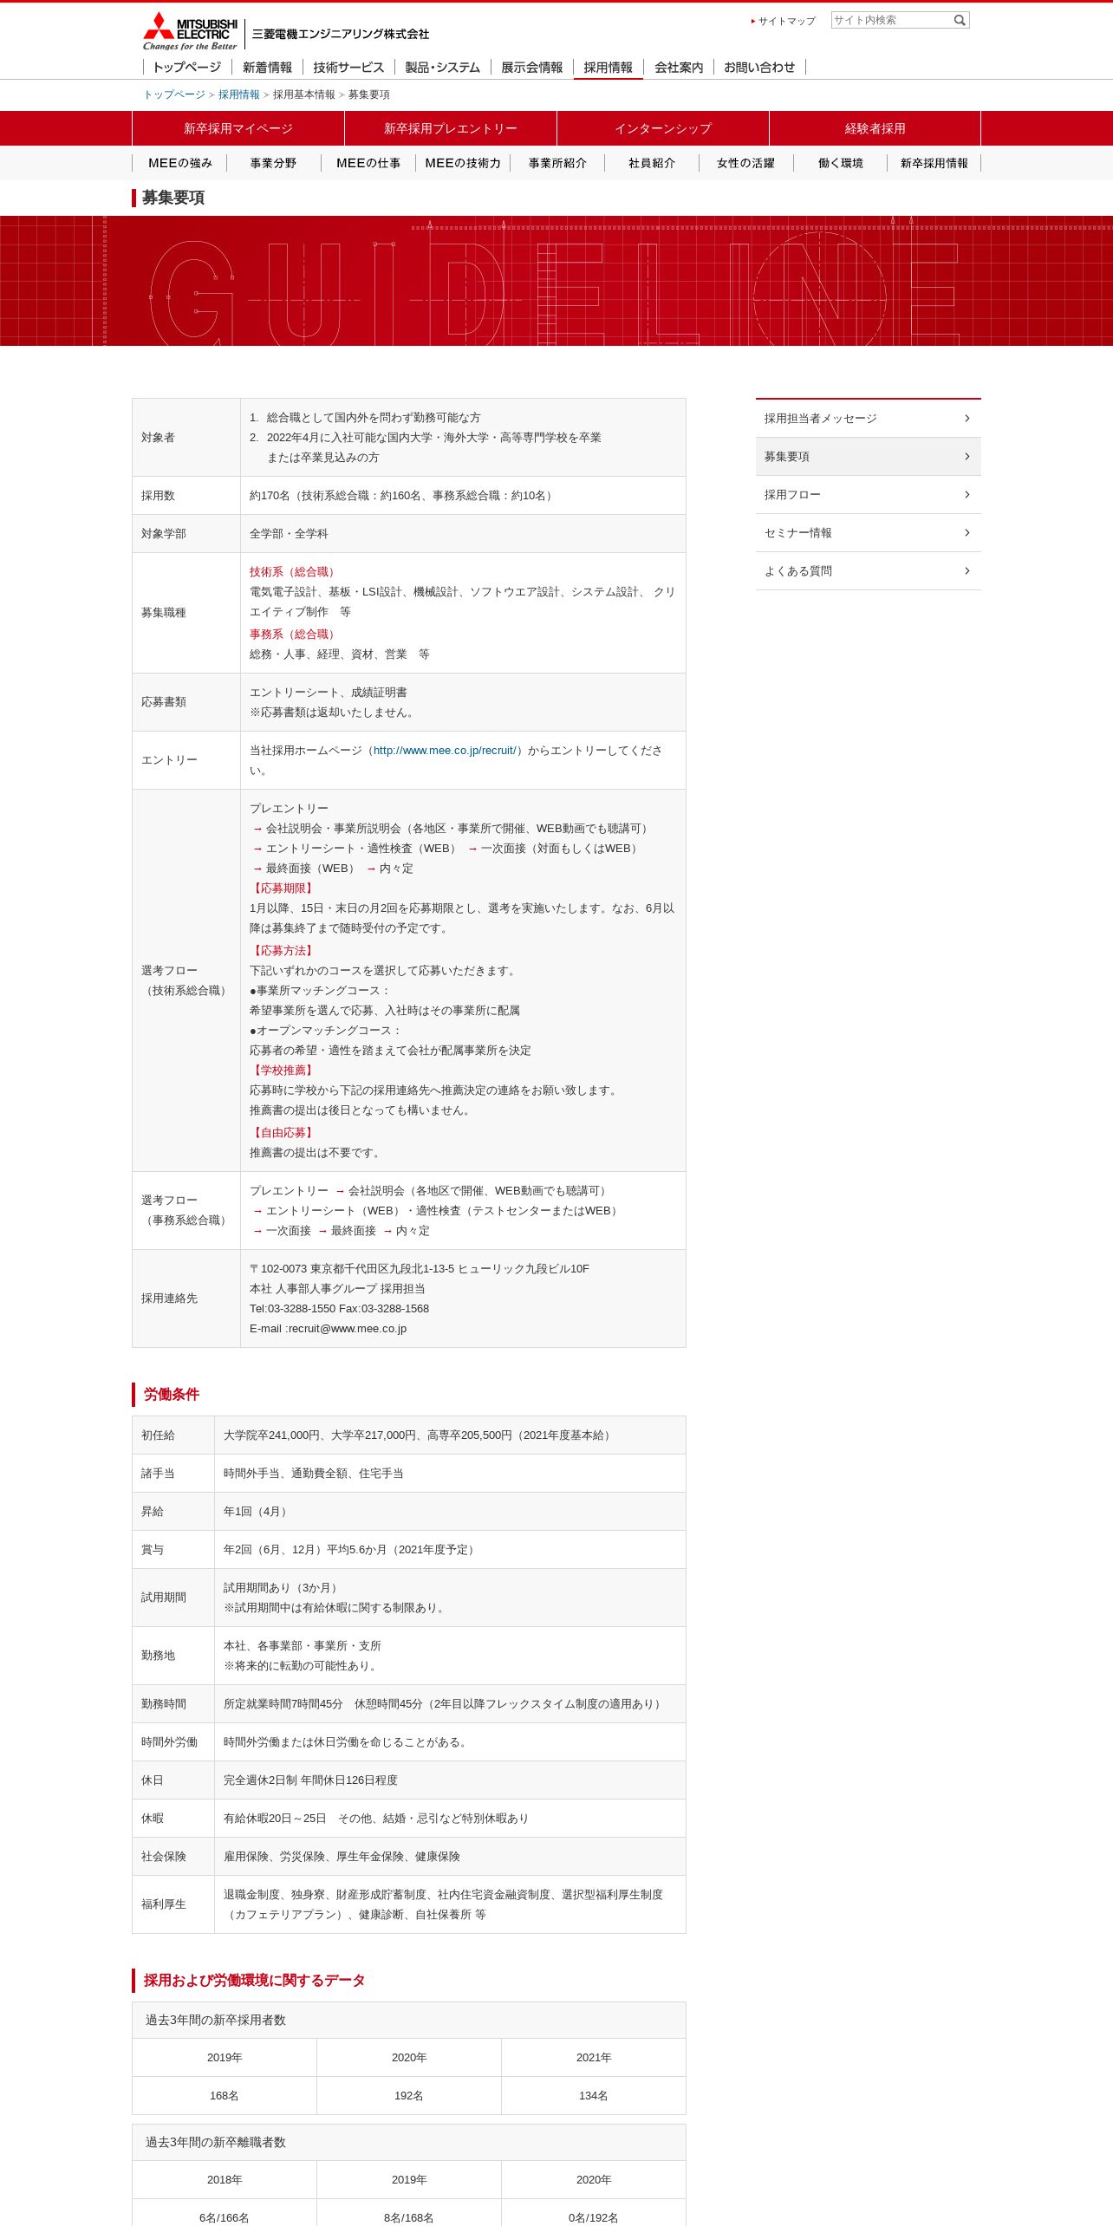Go to MEEの技術力 submenu

[x=463, y=163]
